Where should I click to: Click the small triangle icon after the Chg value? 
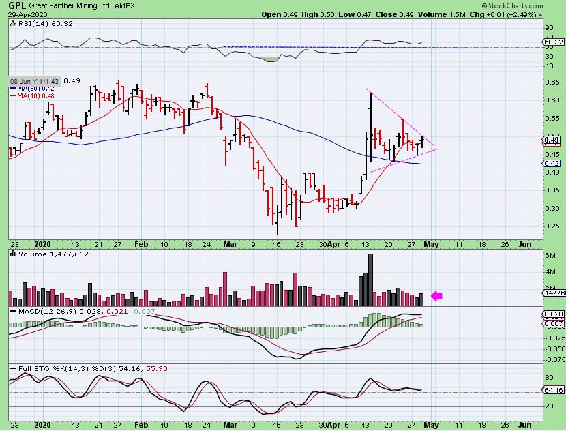point(540,15)
